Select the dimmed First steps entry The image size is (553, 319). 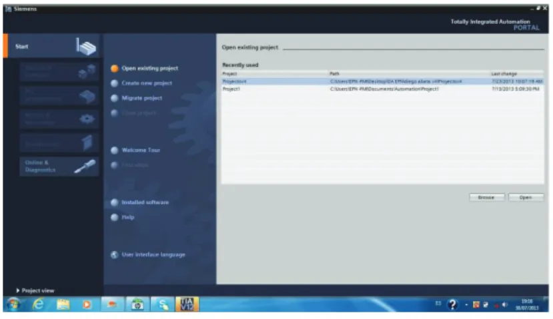click(135, 164)
